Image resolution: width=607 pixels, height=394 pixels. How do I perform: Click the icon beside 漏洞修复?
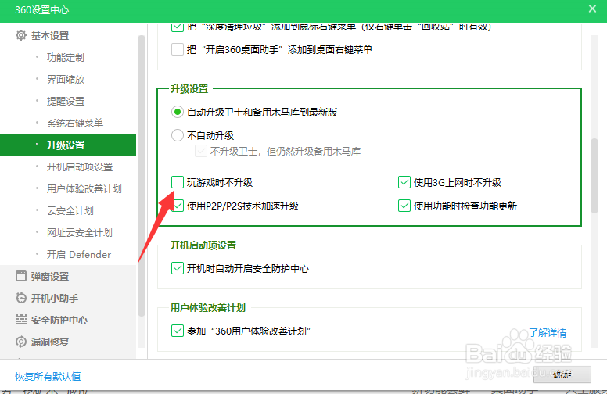pyautogui.click(x=21, y=342)
